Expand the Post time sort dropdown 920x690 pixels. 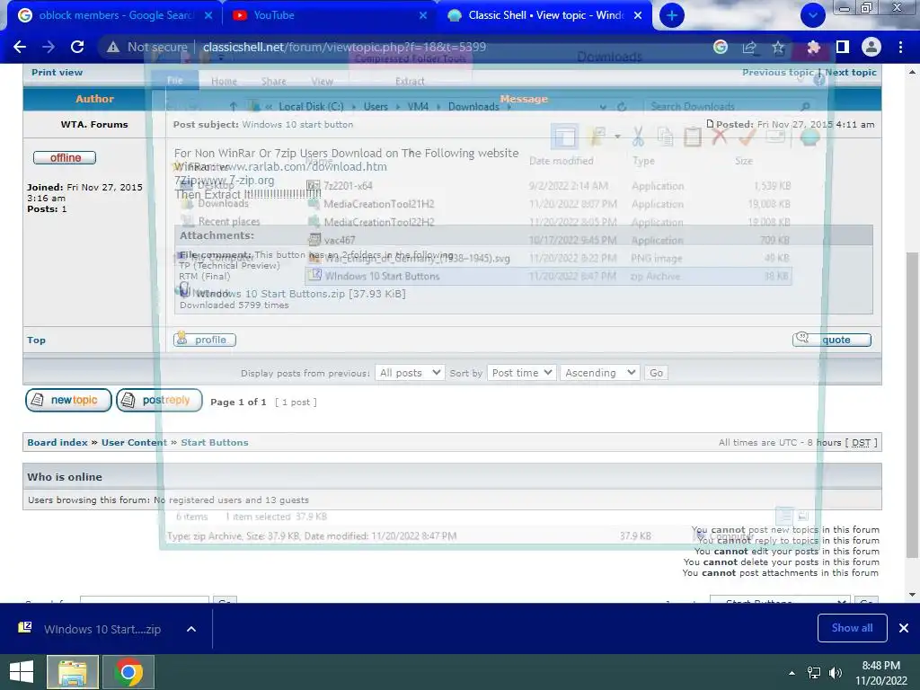[x=522, y=373]
